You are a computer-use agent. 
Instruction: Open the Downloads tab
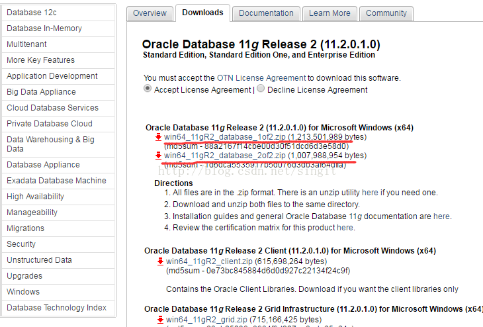tap(202, 13)
